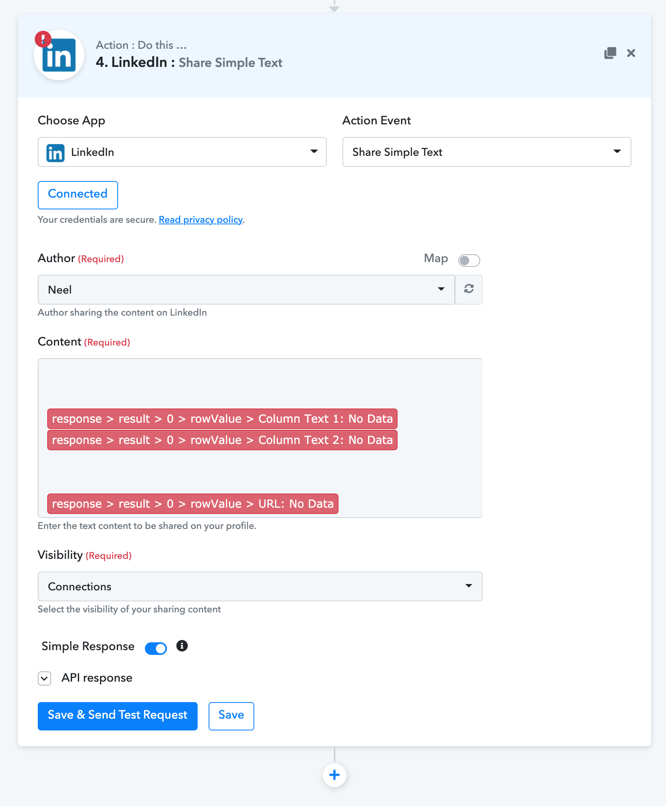Select the Column Text 2 mapped tag

click(222, 440)
